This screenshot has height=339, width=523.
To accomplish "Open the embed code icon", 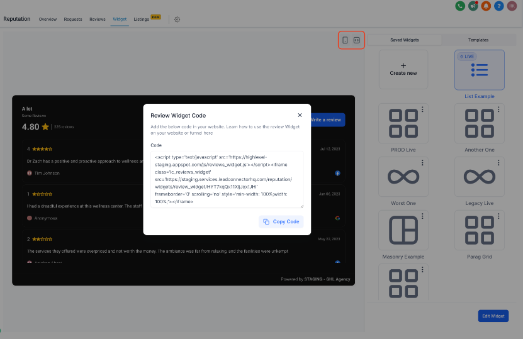I will click(357, 40).
